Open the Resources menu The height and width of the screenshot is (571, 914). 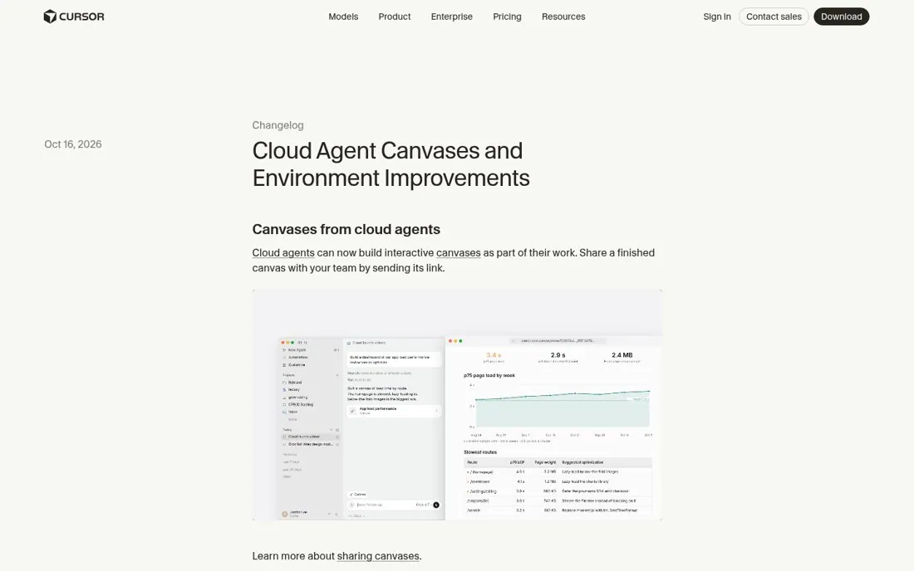[563, 17]
